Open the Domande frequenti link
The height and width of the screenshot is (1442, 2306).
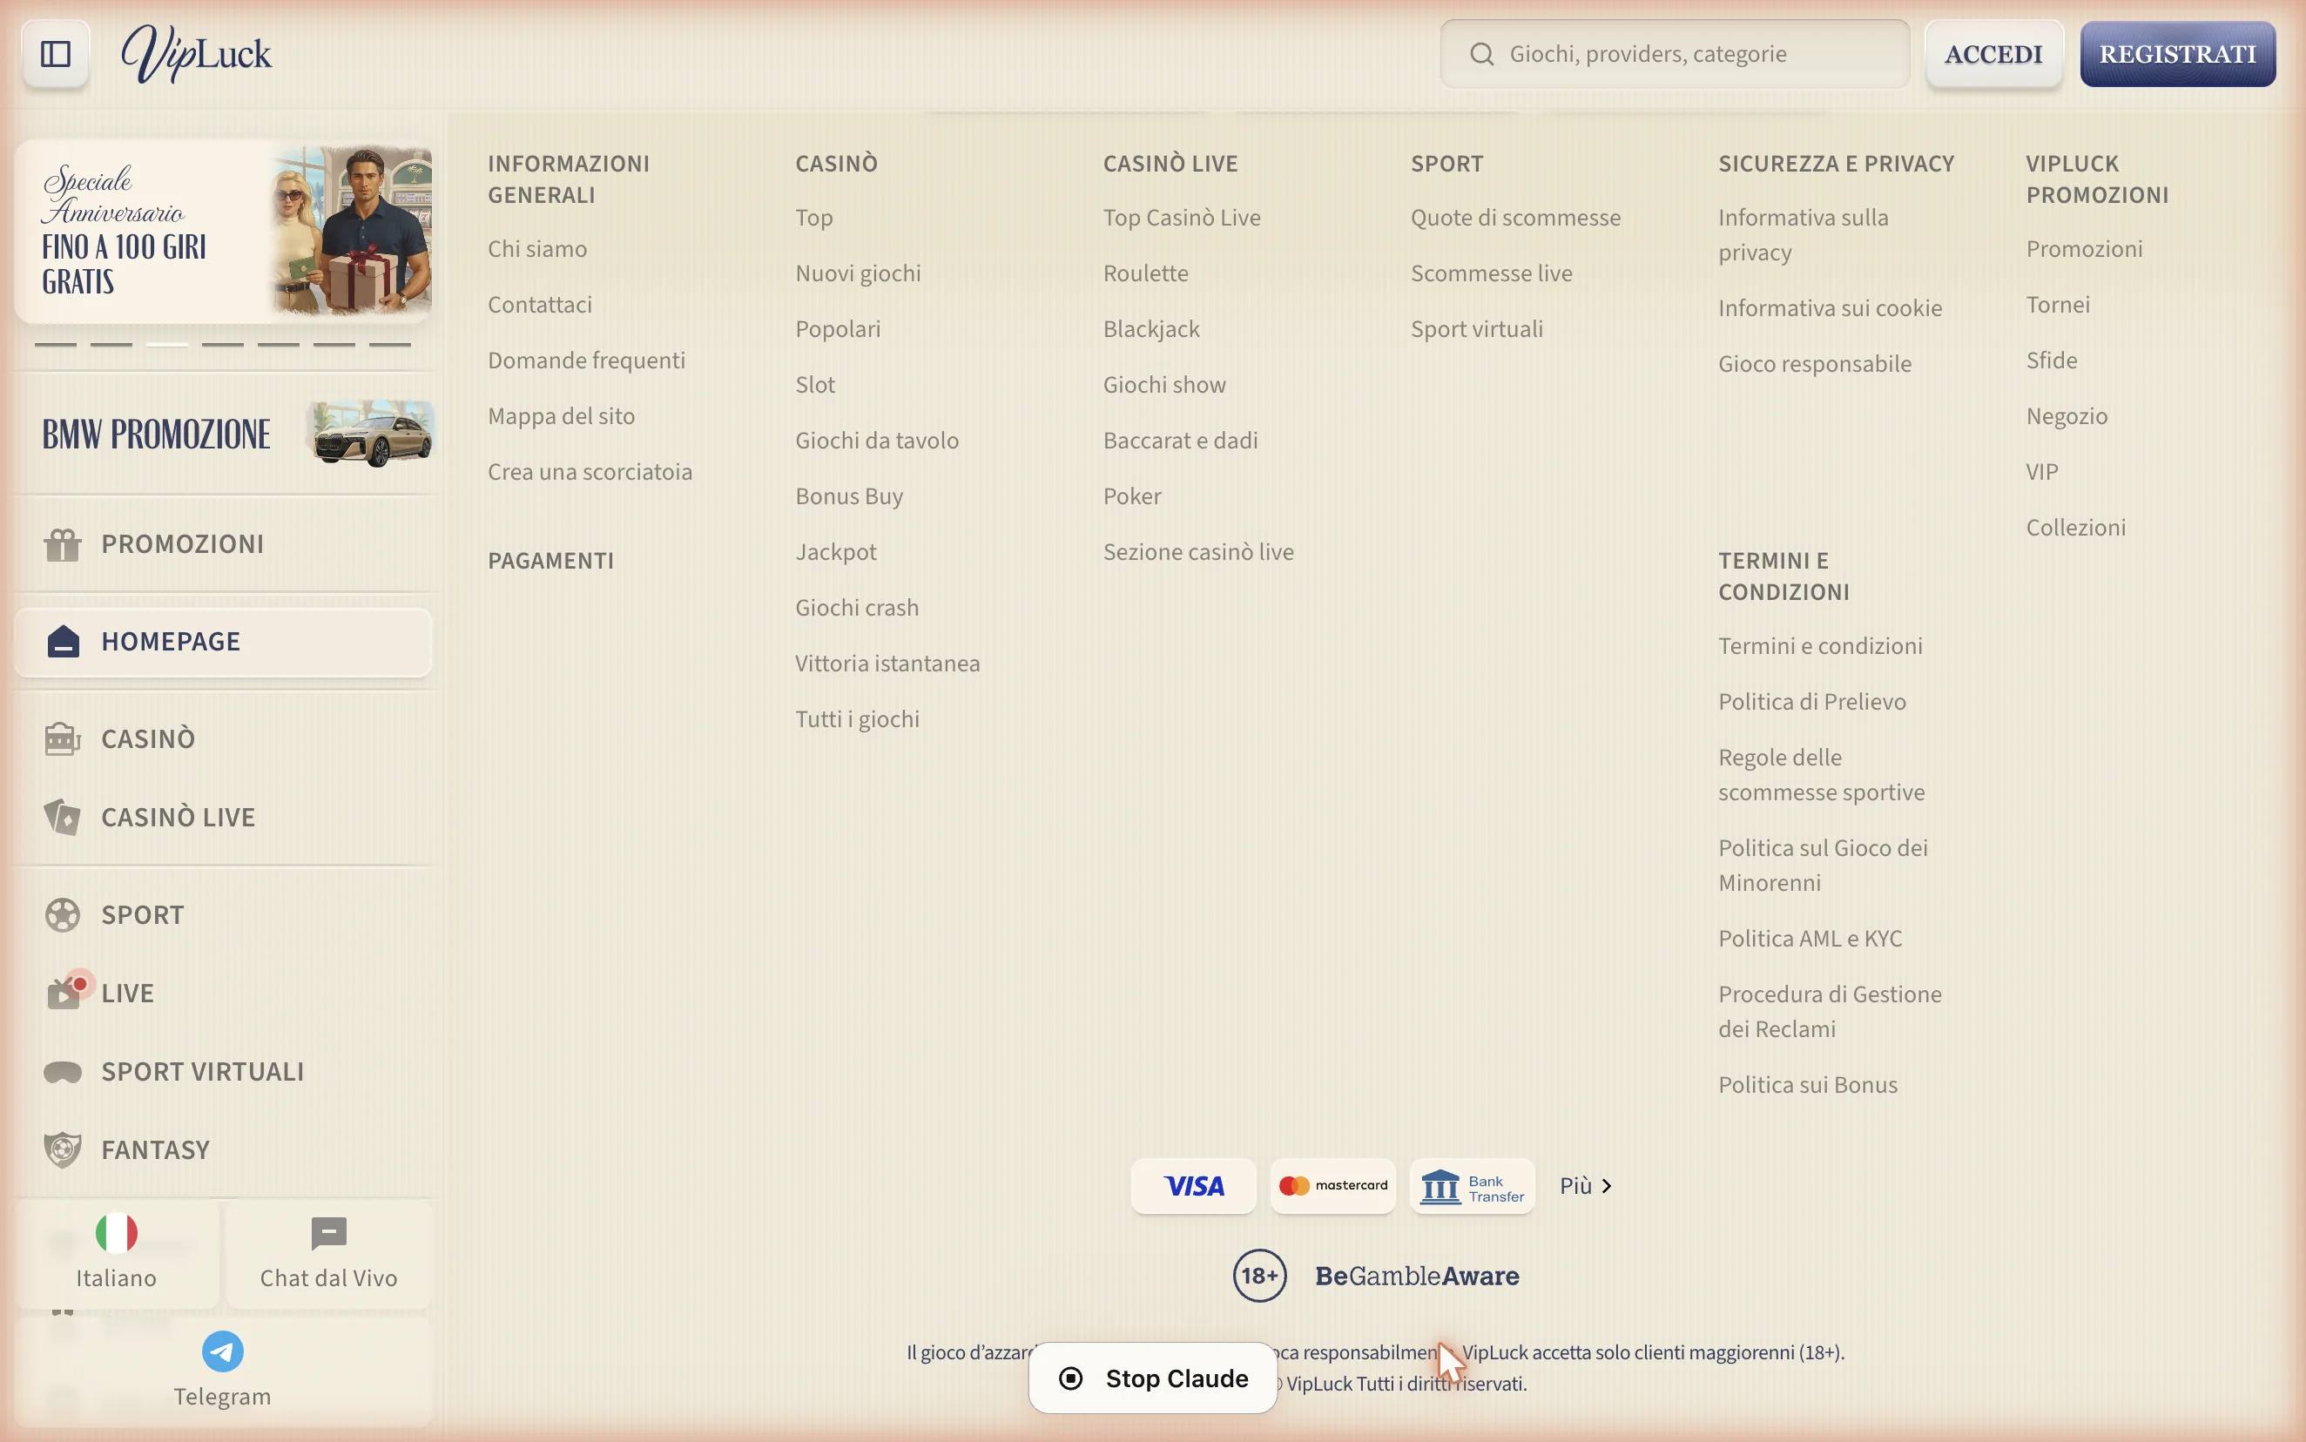click(586, 360)
